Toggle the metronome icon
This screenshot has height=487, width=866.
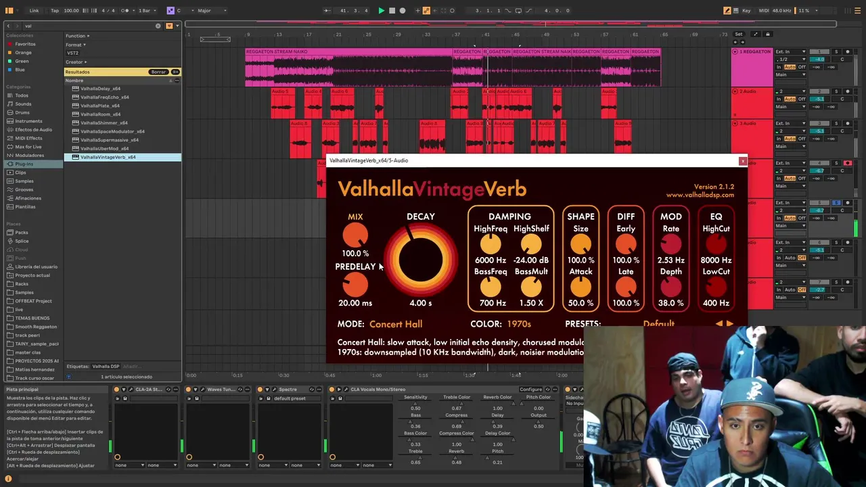[125, 10]
